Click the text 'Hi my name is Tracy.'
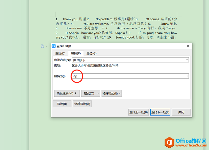 click(131, 28)
